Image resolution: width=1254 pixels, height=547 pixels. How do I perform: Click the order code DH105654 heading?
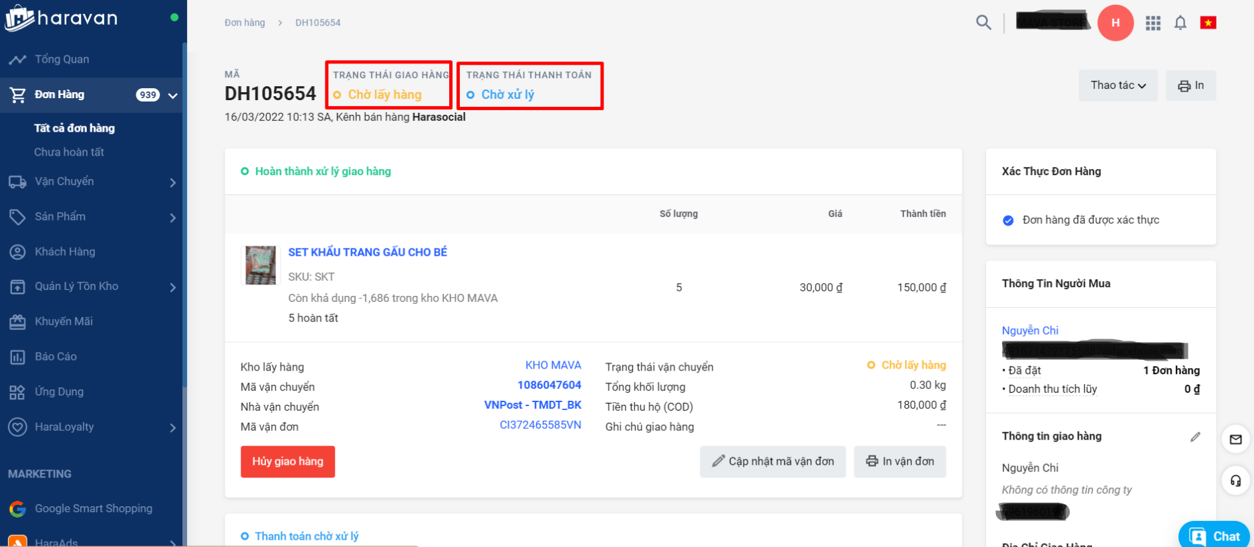tap(270, 94)
